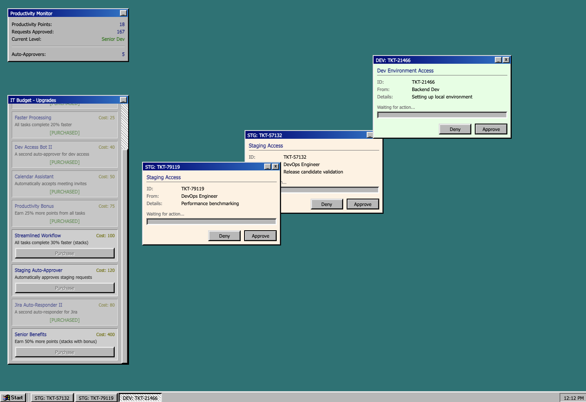Deny the TKT-21466 dev environment request
This screenshot has height=402, width=586.
[x=455, y=129]
